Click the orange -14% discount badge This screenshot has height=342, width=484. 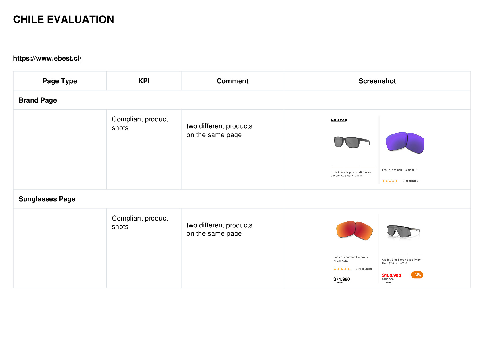pos(417,275)
